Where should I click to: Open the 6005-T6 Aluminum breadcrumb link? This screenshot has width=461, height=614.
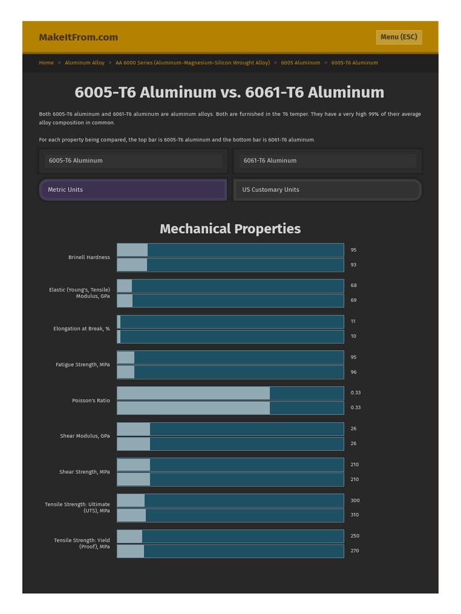pos(354,62)
